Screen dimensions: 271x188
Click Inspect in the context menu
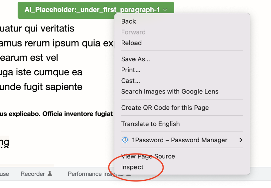(132, 167)
